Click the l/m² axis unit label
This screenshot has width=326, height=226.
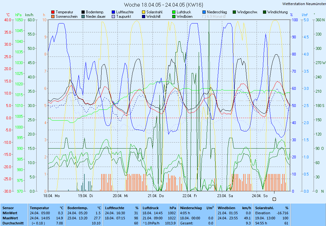[x=305, y=15]
